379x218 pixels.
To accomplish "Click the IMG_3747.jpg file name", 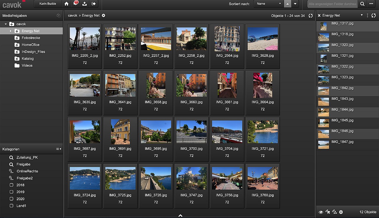I will coord(191,195).
